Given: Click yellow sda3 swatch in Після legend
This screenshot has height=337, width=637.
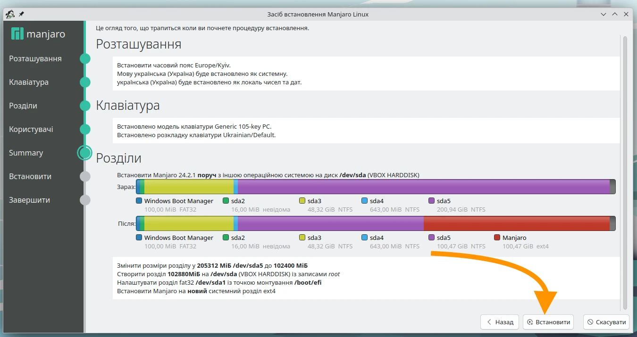Looking at the screenshot, I should (302, 238).
